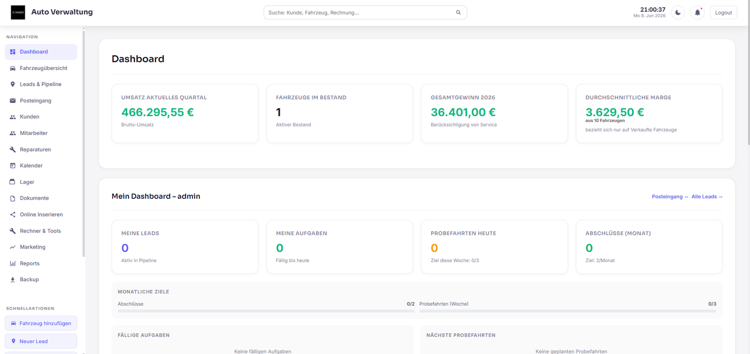Click the Gesamtgewinn 2026 card

[494, 113]
